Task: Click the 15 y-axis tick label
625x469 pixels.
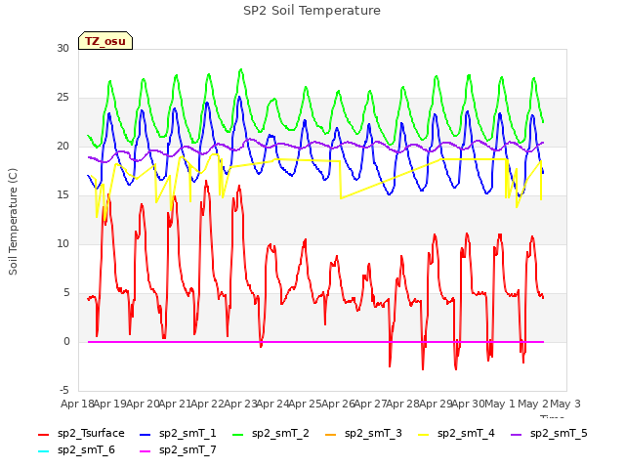Action: point(62,195)
